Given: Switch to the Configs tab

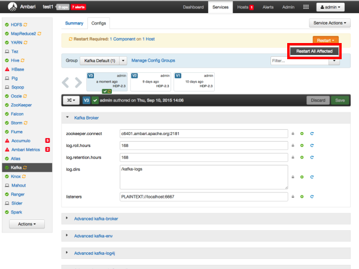Looking at the screenshot, I should point(99,23).
